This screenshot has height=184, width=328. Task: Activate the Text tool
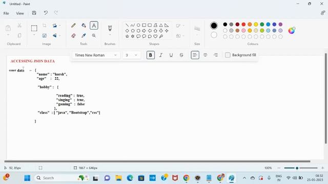coord(94,26)
